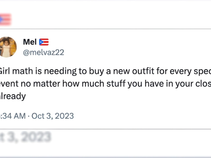Click the Puerto Rico flag emoji beside Mel

[44, 42]
